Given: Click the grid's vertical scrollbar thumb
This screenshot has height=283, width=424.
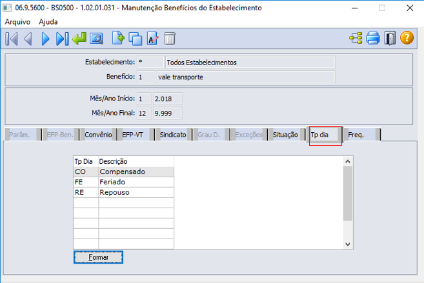Looking at the screenshot, I should (348, 193).
